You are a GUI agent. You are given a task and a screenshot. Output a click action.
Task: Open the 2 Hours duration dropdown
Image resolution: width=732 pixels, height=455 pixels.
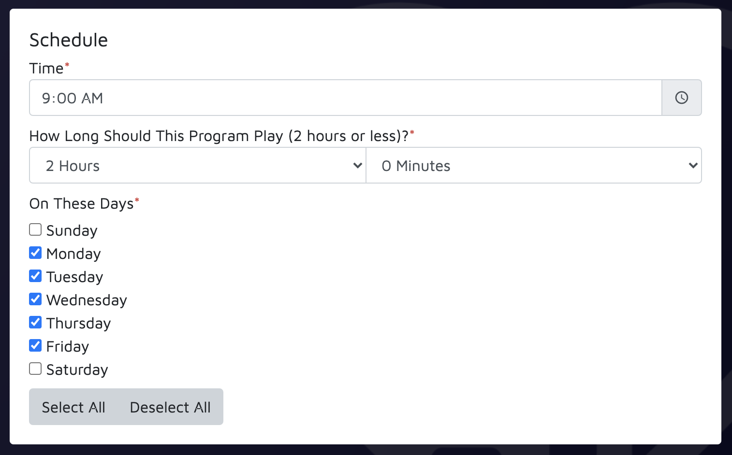coord(197,165)
